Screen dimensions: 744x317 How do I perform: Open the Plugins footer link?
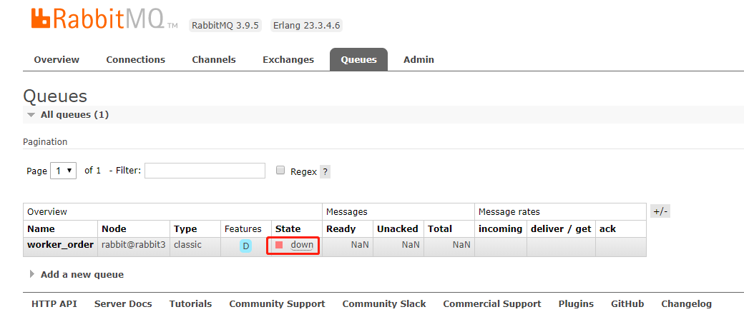click(576, 303)
